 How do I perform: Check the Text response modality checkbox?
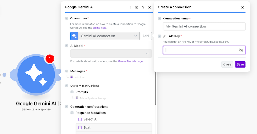[x=80, y=128]
